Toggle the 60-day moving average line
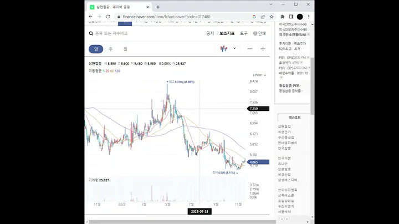The width and height of the screenshot is (399, 224). [x=112, y=71]
